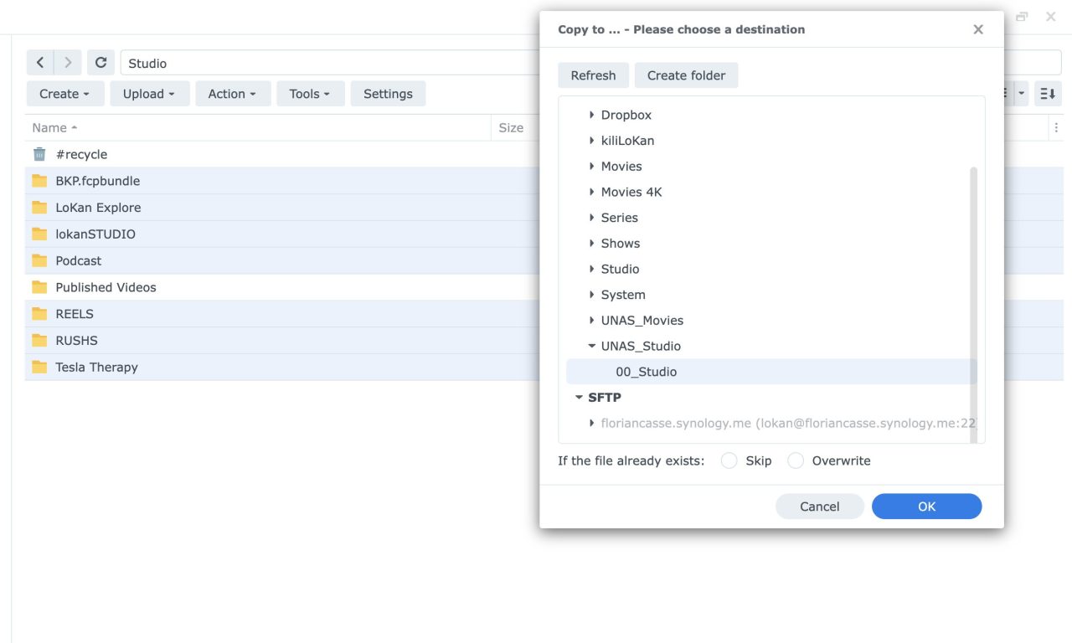This screenshot has width=1072, height=643.
Task: Select 00_Studio as destination folder
Action: 771,372
